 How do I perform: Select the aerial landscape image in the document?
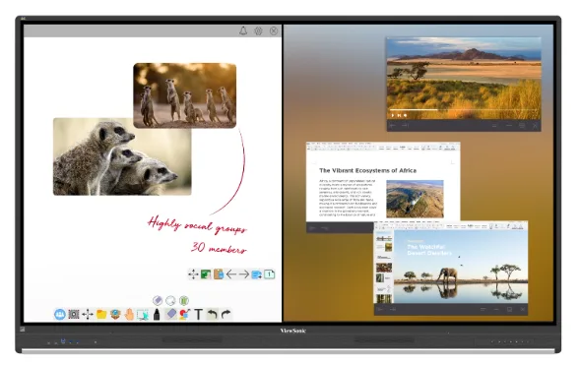(x=415, y=199)
